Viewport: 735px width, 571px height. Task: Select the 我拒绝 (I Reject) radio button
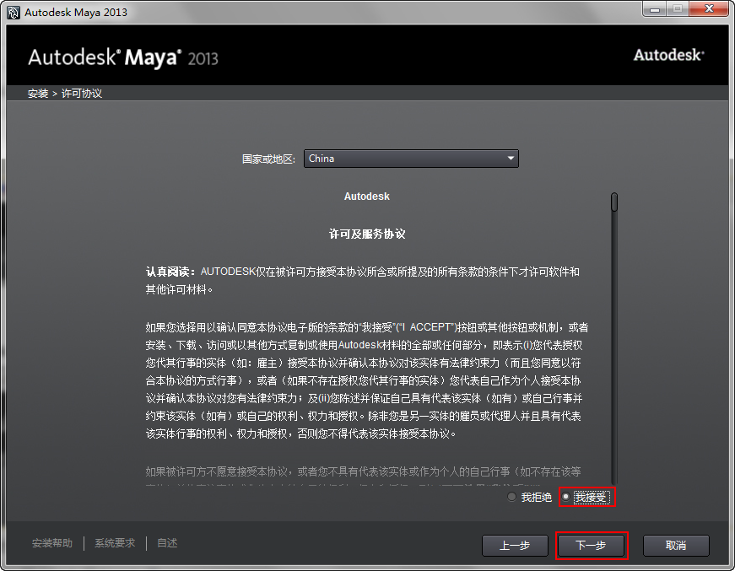tap(512, 497)
